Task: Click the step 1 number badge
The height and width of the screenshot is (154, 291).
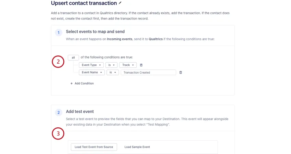Action: (x=59, y=33)
